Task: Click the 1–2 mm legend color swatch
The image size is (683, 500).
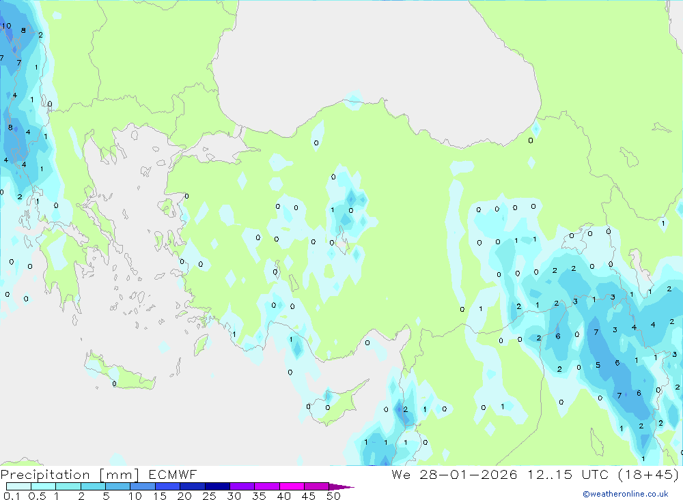Action: click(68, 486)
